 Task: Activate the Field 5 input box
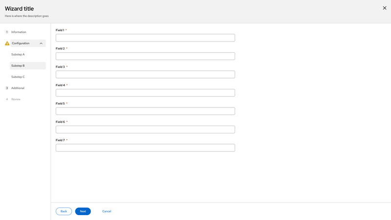145,111
